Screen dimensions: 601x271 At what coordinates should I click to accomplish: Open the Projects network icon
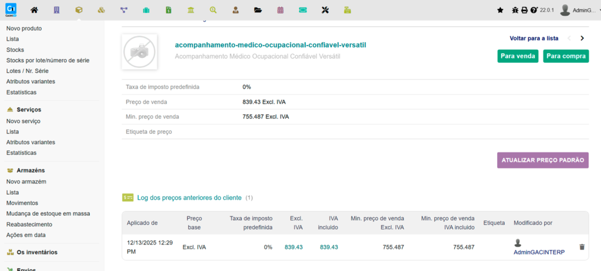coord(123,10)
